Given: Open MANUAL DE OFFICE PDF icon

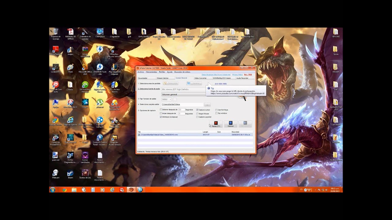Looking at the screenshot, I should tap(70, 34).
